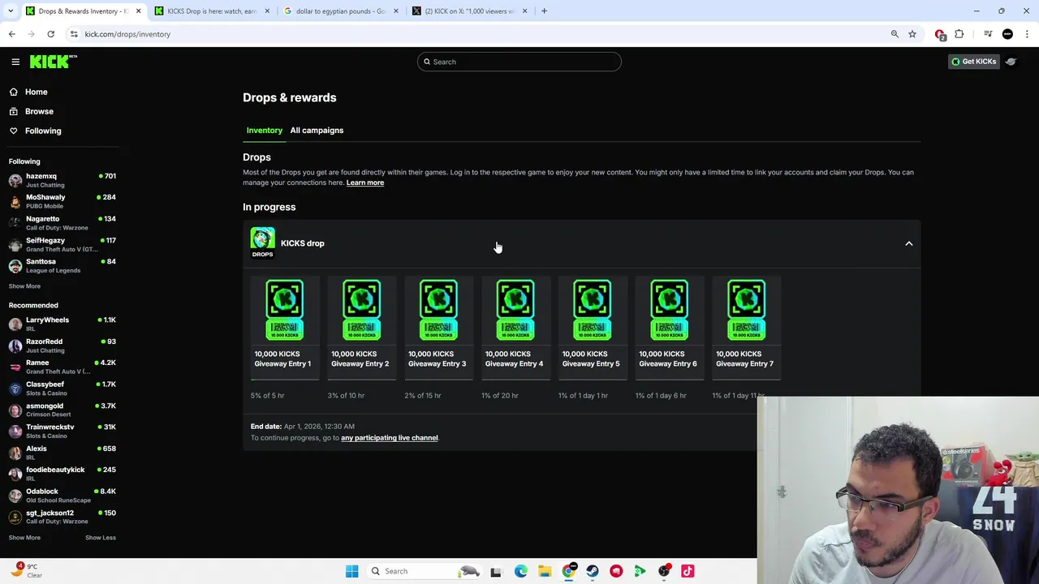Screen dimensions: 1039x584
Task: Open Santtosa followed channel
Action: pyautogui.click(x=63, y=265)
